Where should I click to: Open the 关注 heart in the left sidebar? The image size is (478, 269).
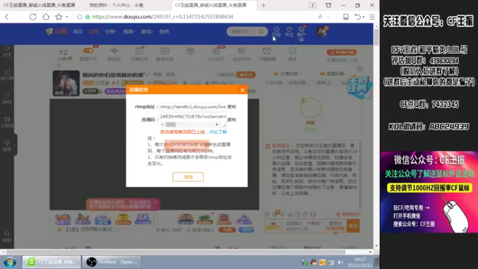click(7, 51)
